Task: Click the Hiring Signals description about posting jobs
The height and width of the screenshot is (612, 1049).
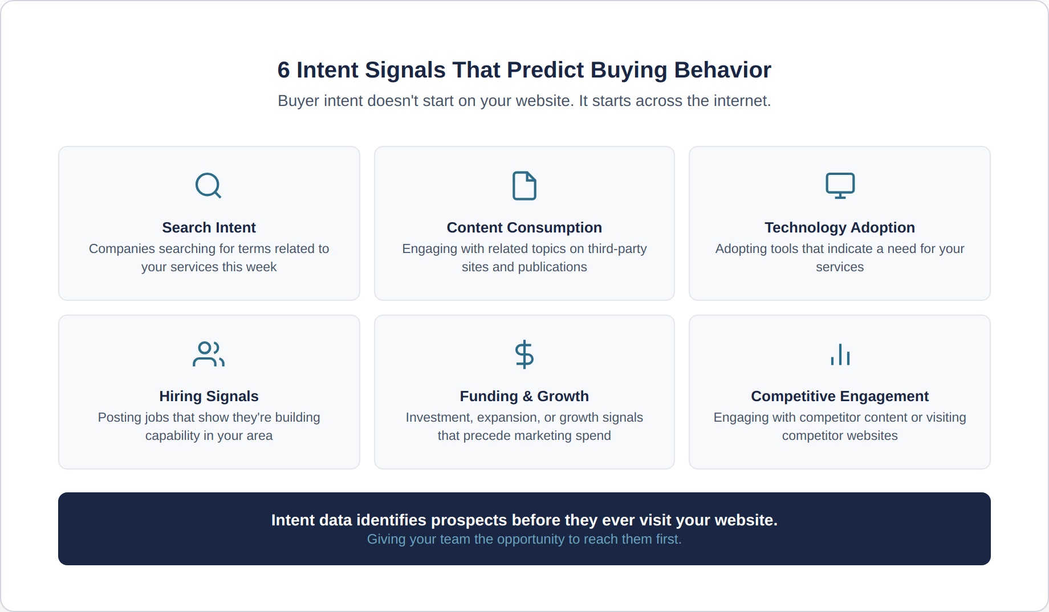Action: click(209, 426)
